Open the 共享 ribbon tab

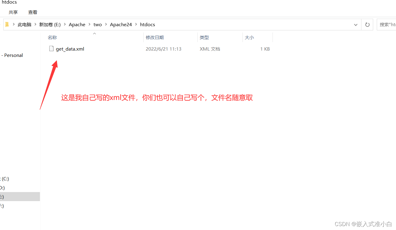13,12
